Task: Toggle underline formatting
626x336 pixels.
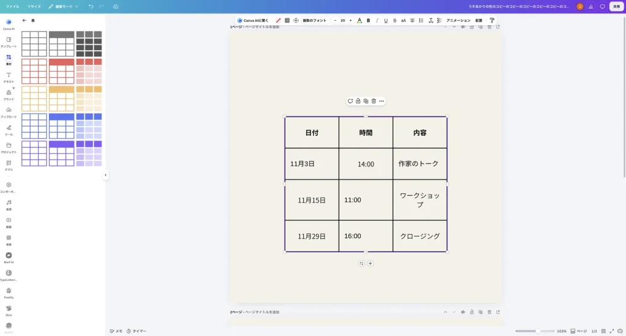Action: 386,20
